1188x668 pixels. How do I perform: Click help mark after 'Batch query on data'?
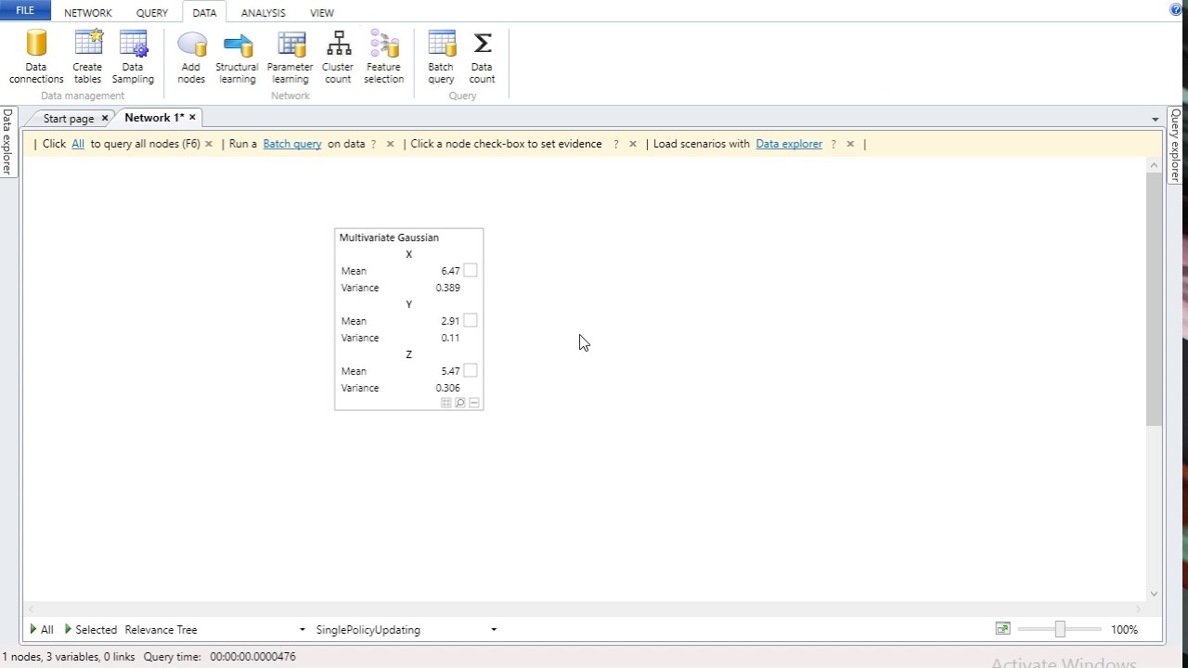(x=374, y=144)
